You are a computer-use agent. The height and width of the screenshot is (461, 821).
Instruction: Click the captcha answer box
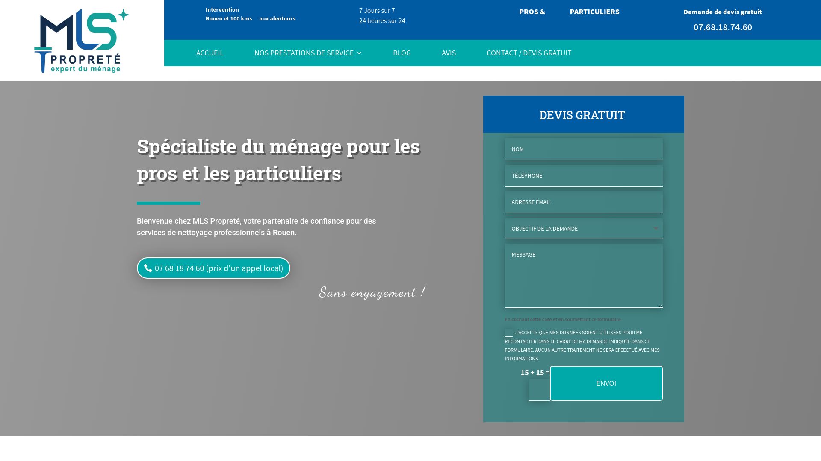(539, 390)
